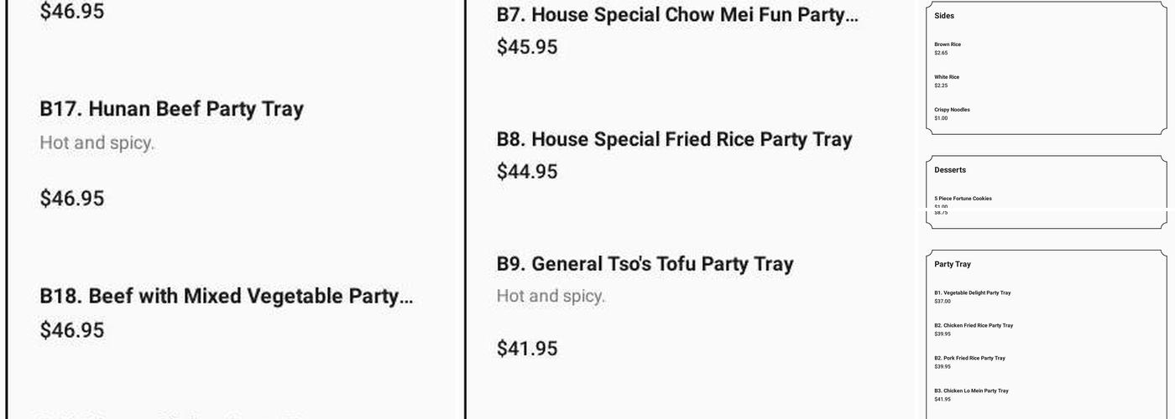This screenshot has height=419, width=1175.
Task: Pick Crispy Noodles side item
Action: (952, 110)
